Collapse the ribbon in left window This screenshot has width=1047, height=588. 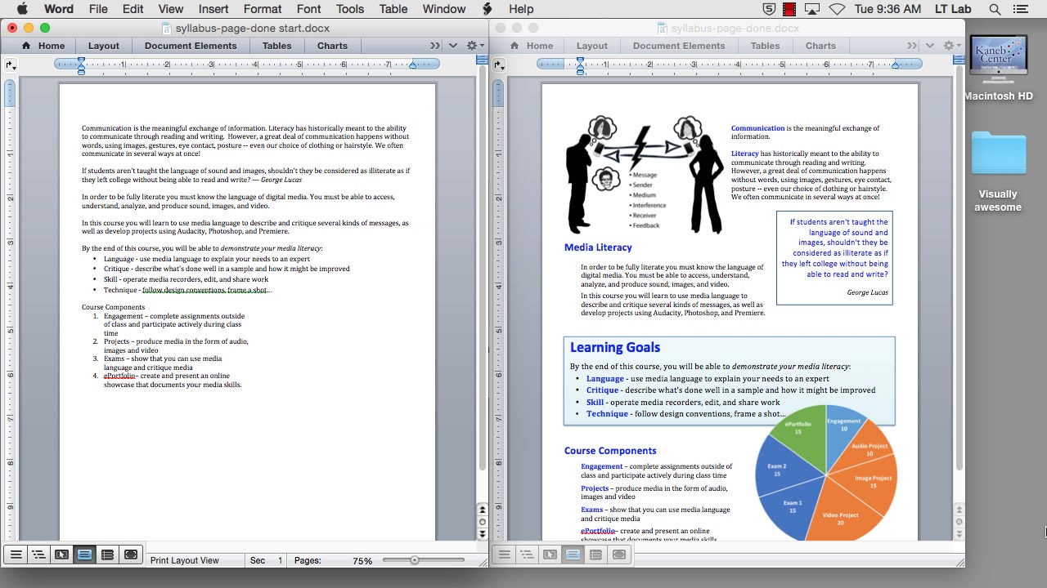(x=452, y=46)
